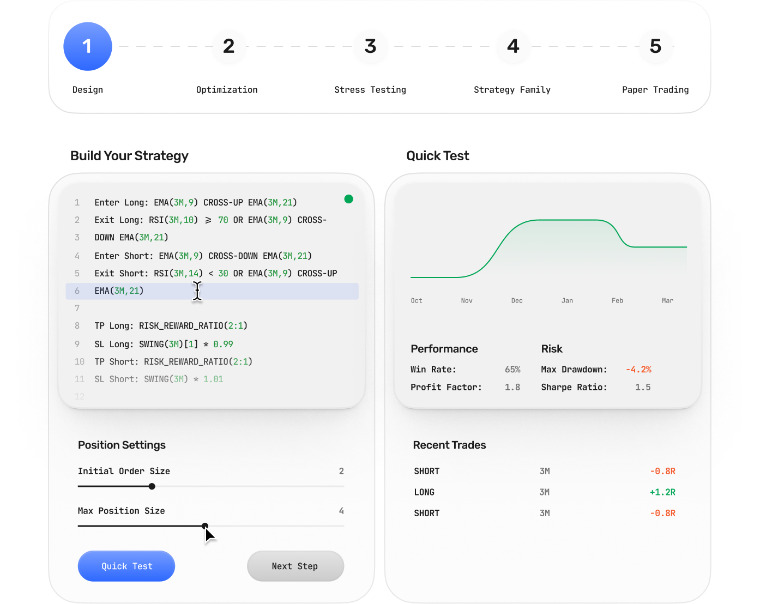This screenshot has width=760, height=604.
Task: Click the Win Rate 65% value
Action: (x=512, y=370)
